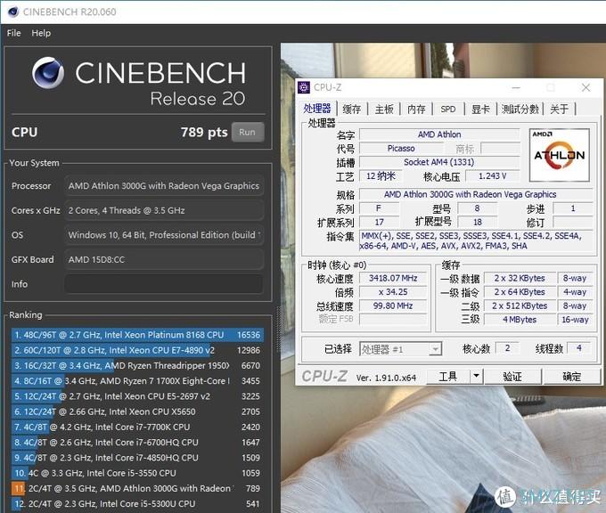This screenshot has width=606, height=513.
Task: Click the 789 pts CPU score
Action: point(204,133)
